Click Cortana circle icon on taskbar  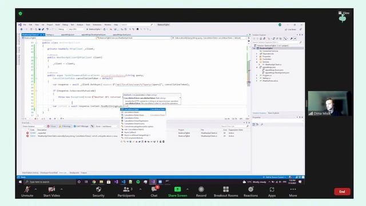[x=79, y=182]
